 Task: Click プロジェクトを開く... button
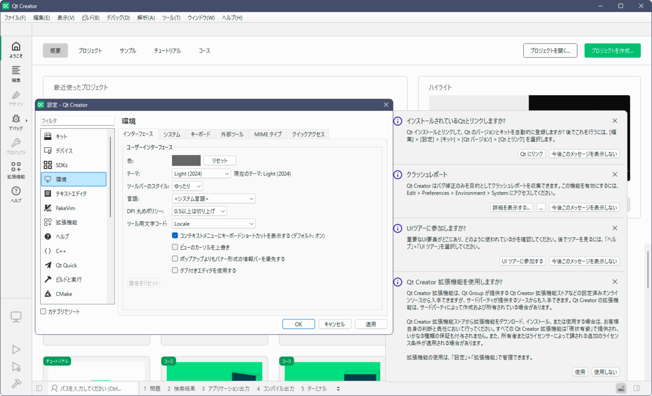(550, 51)
